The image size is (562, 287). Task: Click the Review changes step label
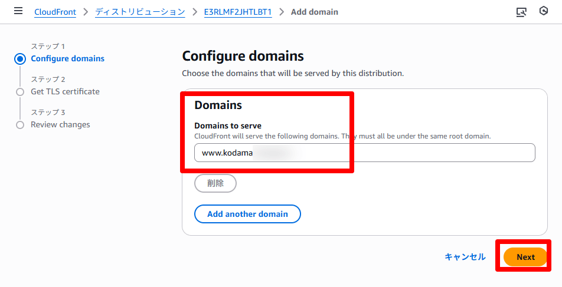point(60,124)
